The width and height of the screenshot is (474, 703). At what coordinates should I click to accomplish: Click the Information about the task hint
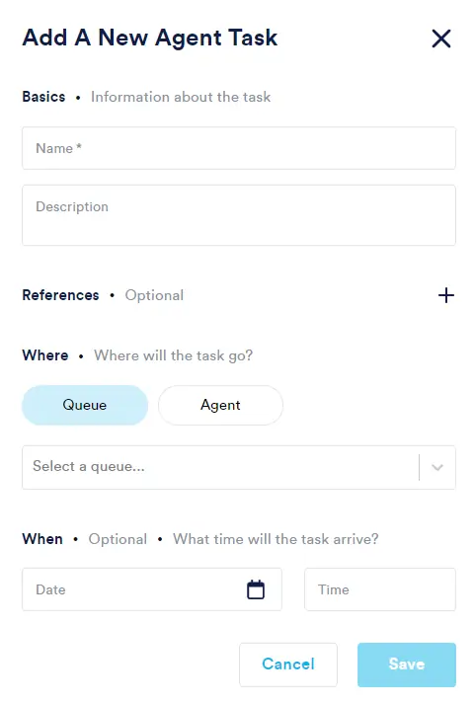pos(181,97)
